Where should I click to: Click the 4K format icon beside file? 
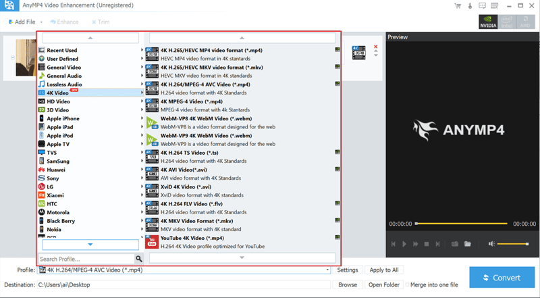coord(358,53)
